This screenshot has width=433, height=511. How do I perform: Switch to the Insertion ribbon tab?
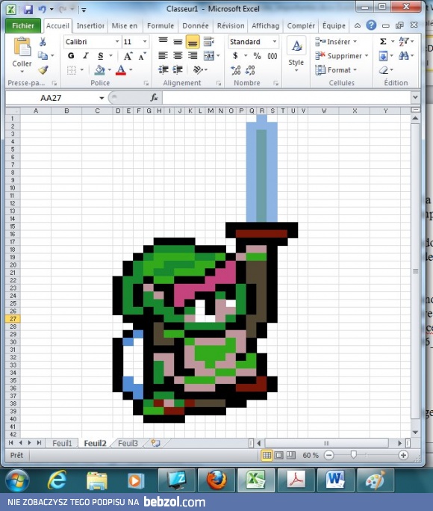point(90,25)
